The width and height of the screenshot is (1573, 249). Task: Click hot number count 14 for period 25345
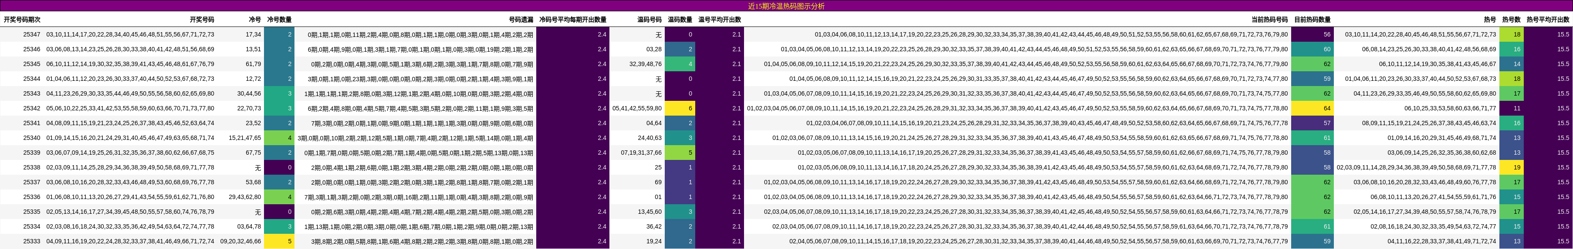click(1511, 64)
